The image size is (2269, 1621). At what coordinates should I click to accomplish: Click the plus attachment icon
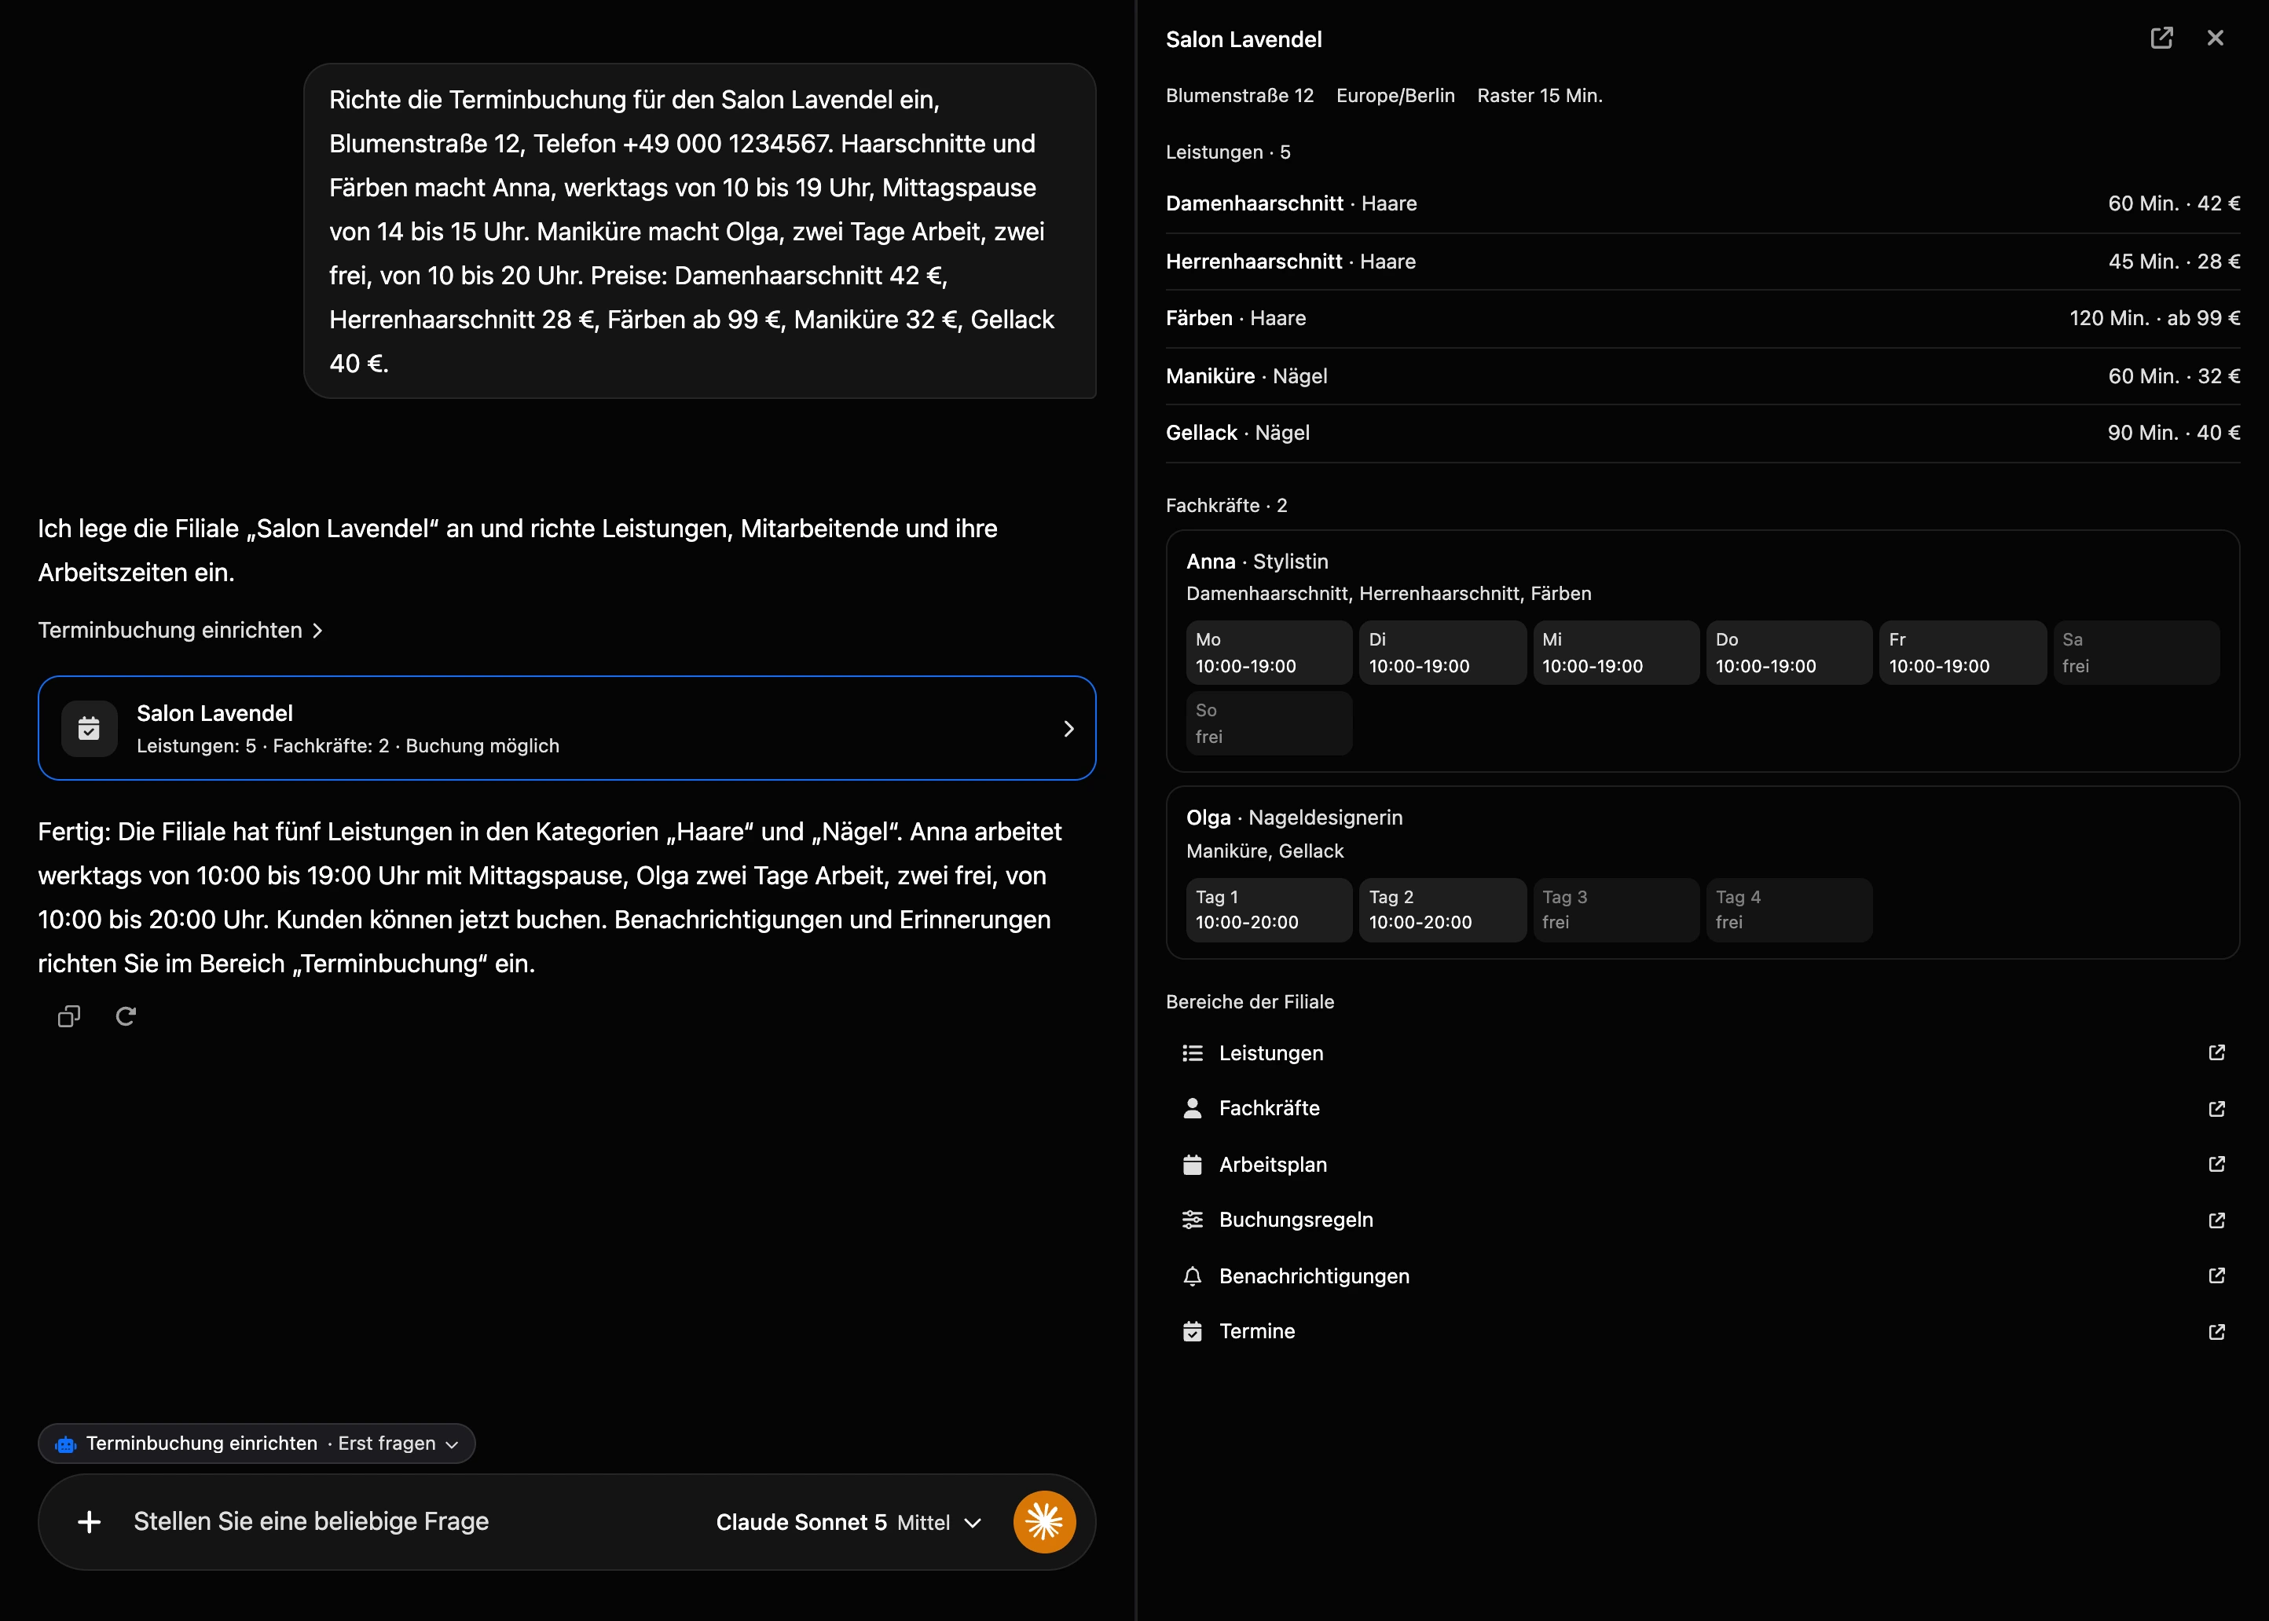[x=89, y=1521]
